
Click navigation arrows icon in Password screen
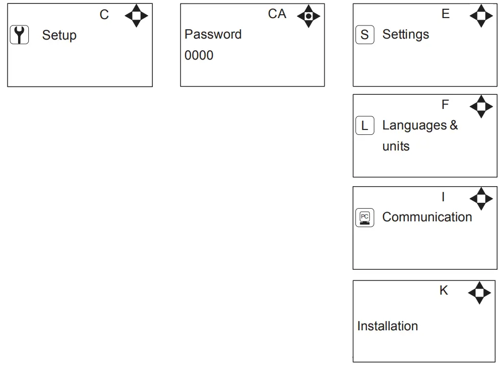click(309, 16)
